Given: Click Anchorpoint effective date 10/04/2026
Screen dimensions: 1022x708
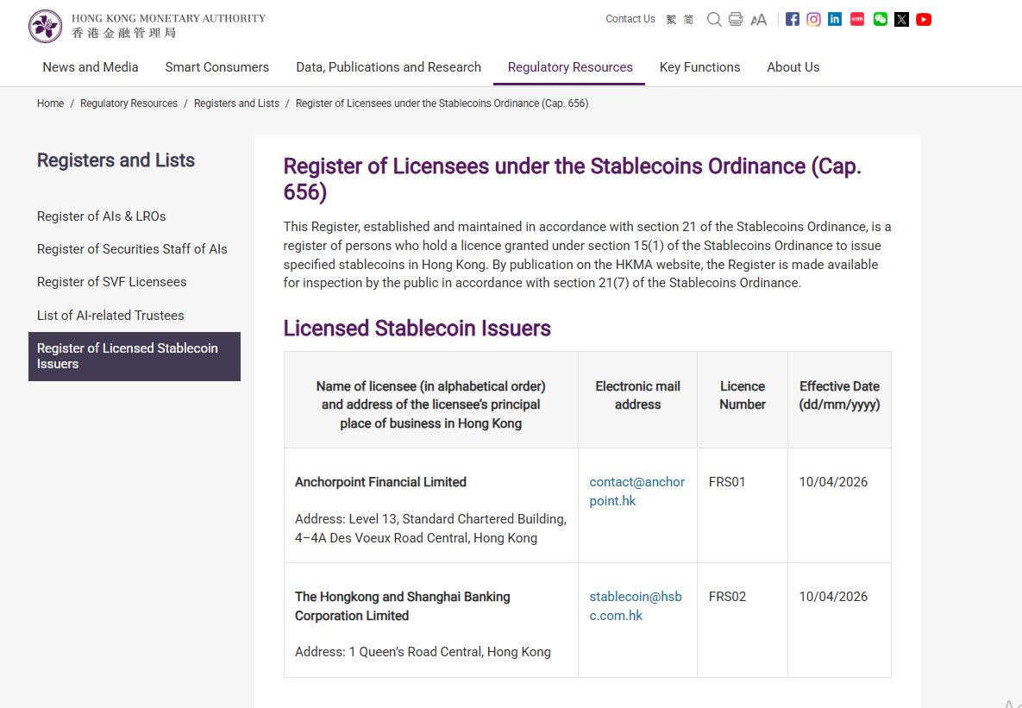Looking at the screenshot, I should coord(833,482).
